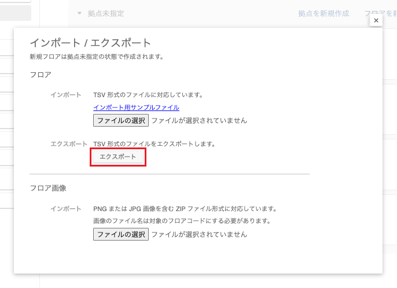
Task: Click the エクスポート button
Action: [x=118, y=157]
